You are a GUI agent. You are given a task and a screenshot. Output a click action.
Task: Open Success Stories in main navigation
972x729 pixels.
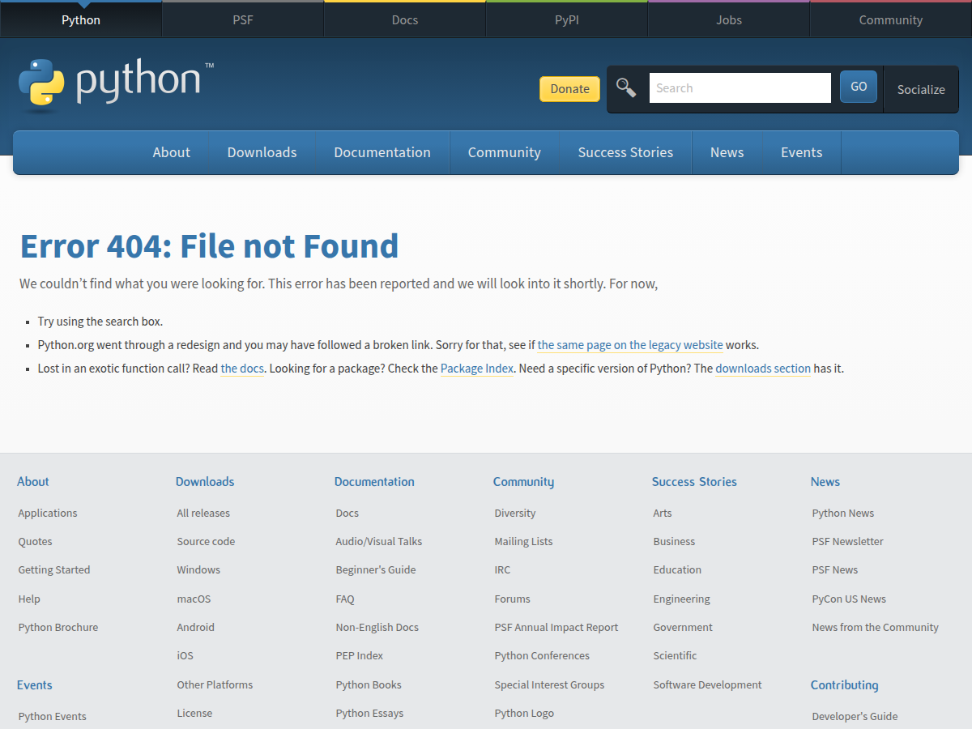coord(625,152)
